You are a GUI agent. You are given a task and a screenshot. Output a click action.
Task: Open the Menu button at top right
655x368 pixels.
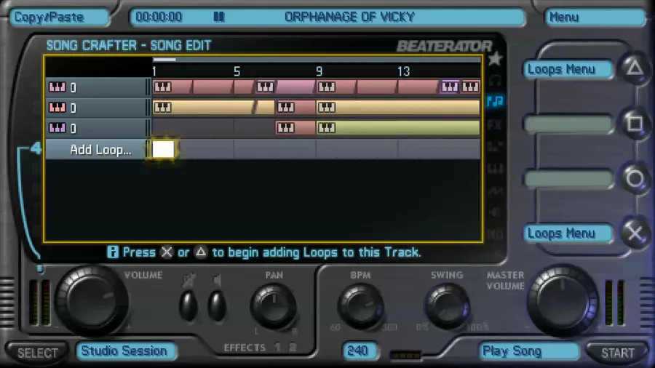[595, 17]
